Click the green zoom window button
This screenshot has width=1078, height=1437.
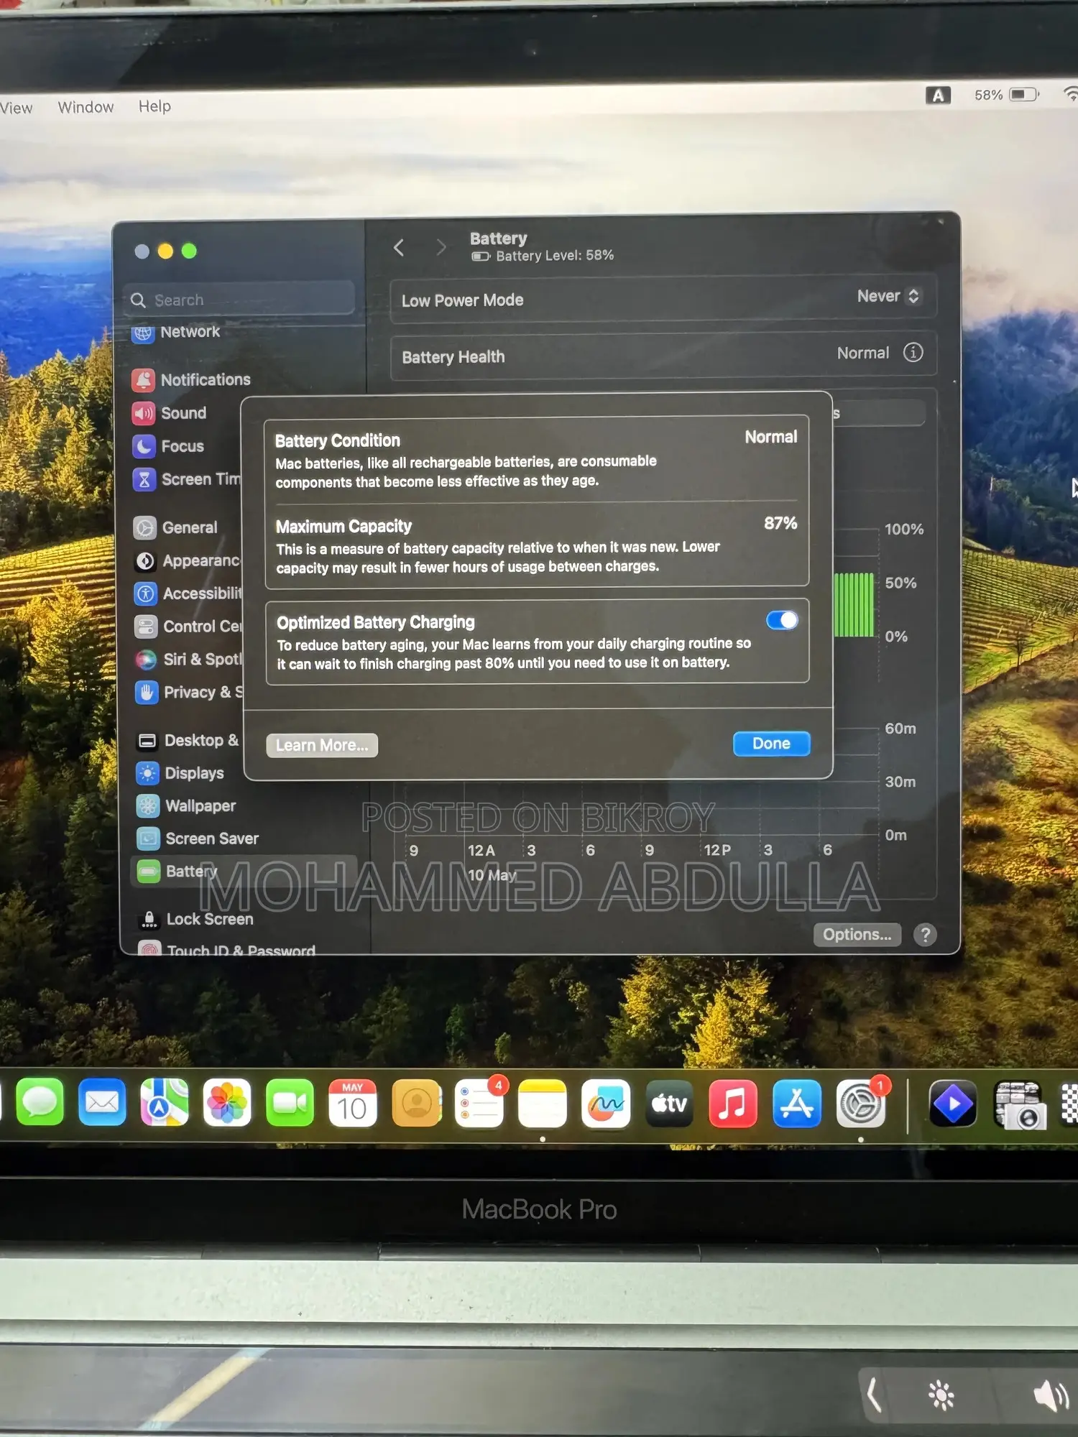click(189, 251)
